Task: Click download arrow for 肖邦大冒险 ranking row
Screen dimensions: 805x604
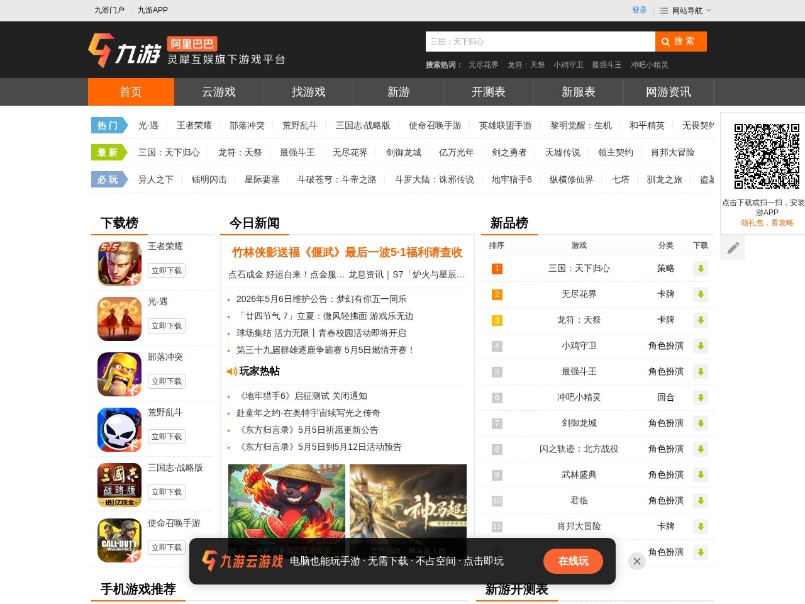Action: point(701,527)
